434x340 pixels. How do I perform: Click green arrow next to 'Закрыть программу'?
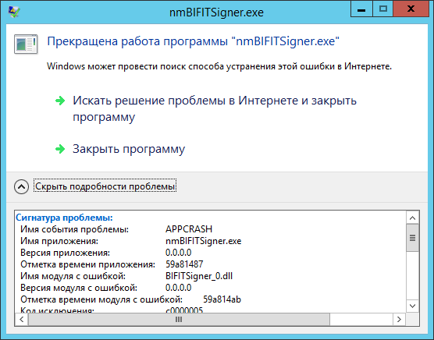60,149
